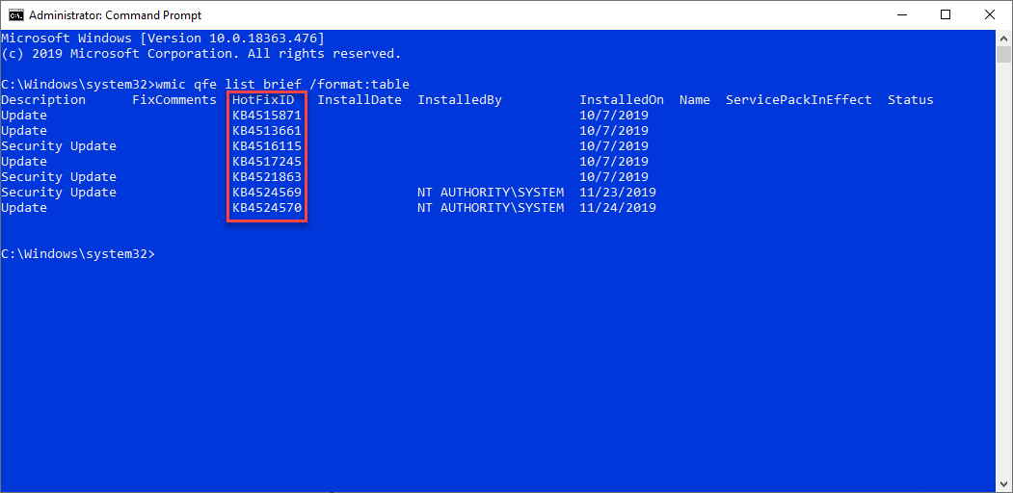Click the Windows version line
This screenshot has width=1013, height=493.
pos(163,39)
